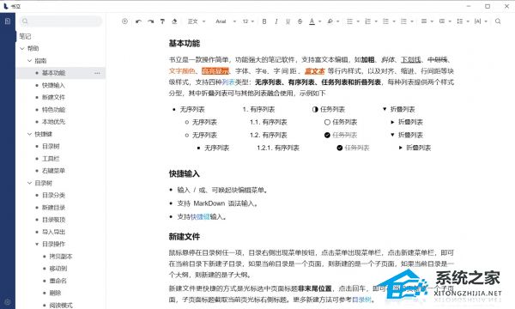This screenshot has width=515, height=309.
Task: Open the font size 12 dropdown
Action: (248, 21)
